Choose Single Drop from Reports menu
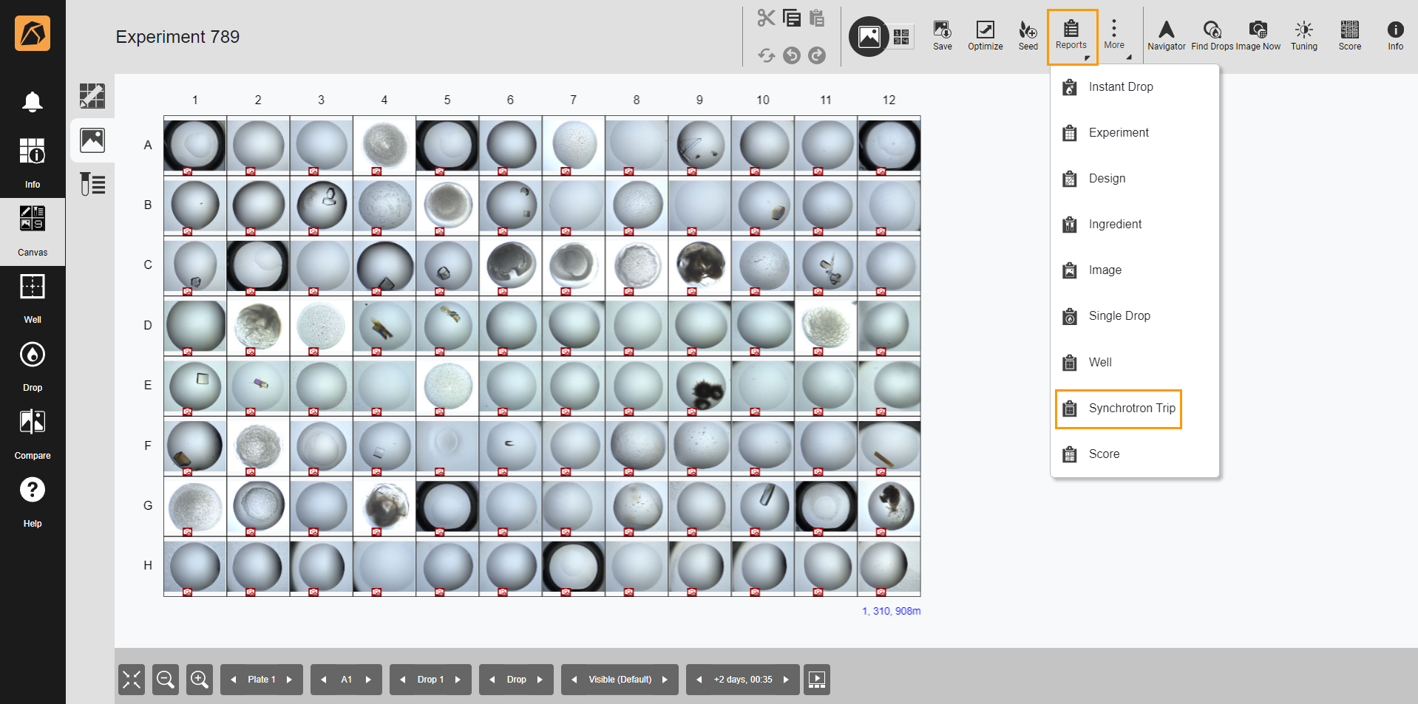Viewport: 1418px width, 704px height. [x=1119, y=316]
